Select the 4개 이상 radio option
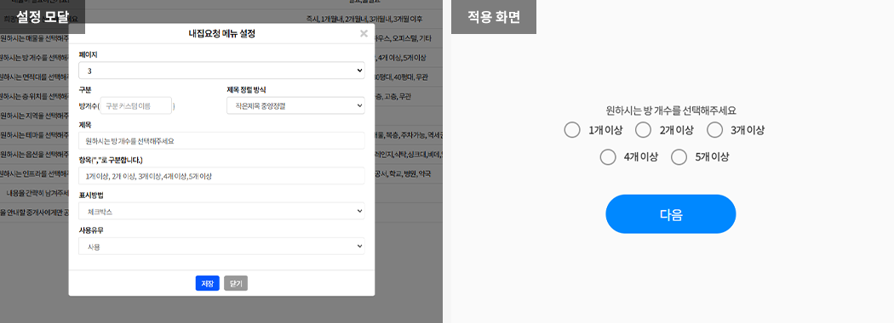The width and height of the screenshot is (894, 323). tap(608, 156)
